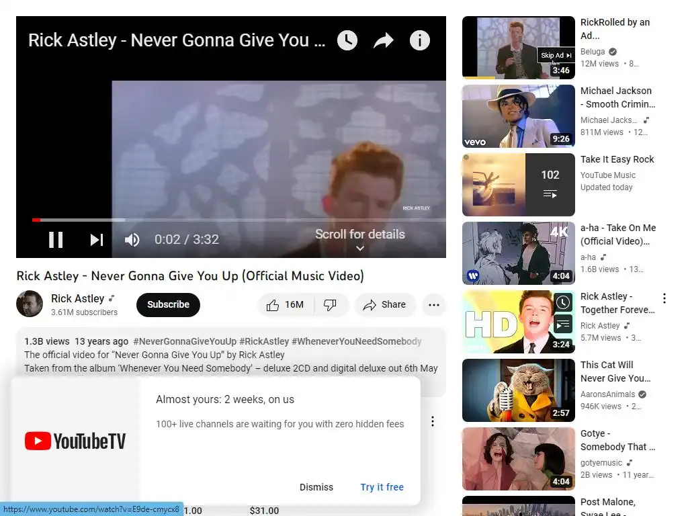Open a-ha Take On Me thumbnail
The width and height of the screenshot is (688, 516).
[x=519, y=253]
